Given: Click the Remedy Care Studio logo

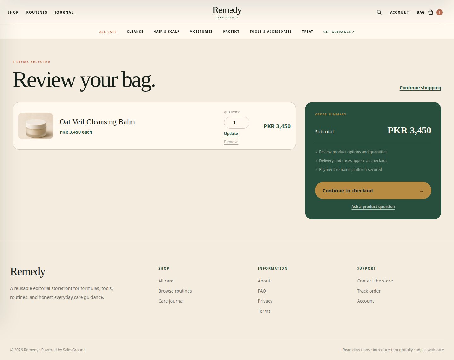Looking at the screenshot, I should click(x=227, y=12).
